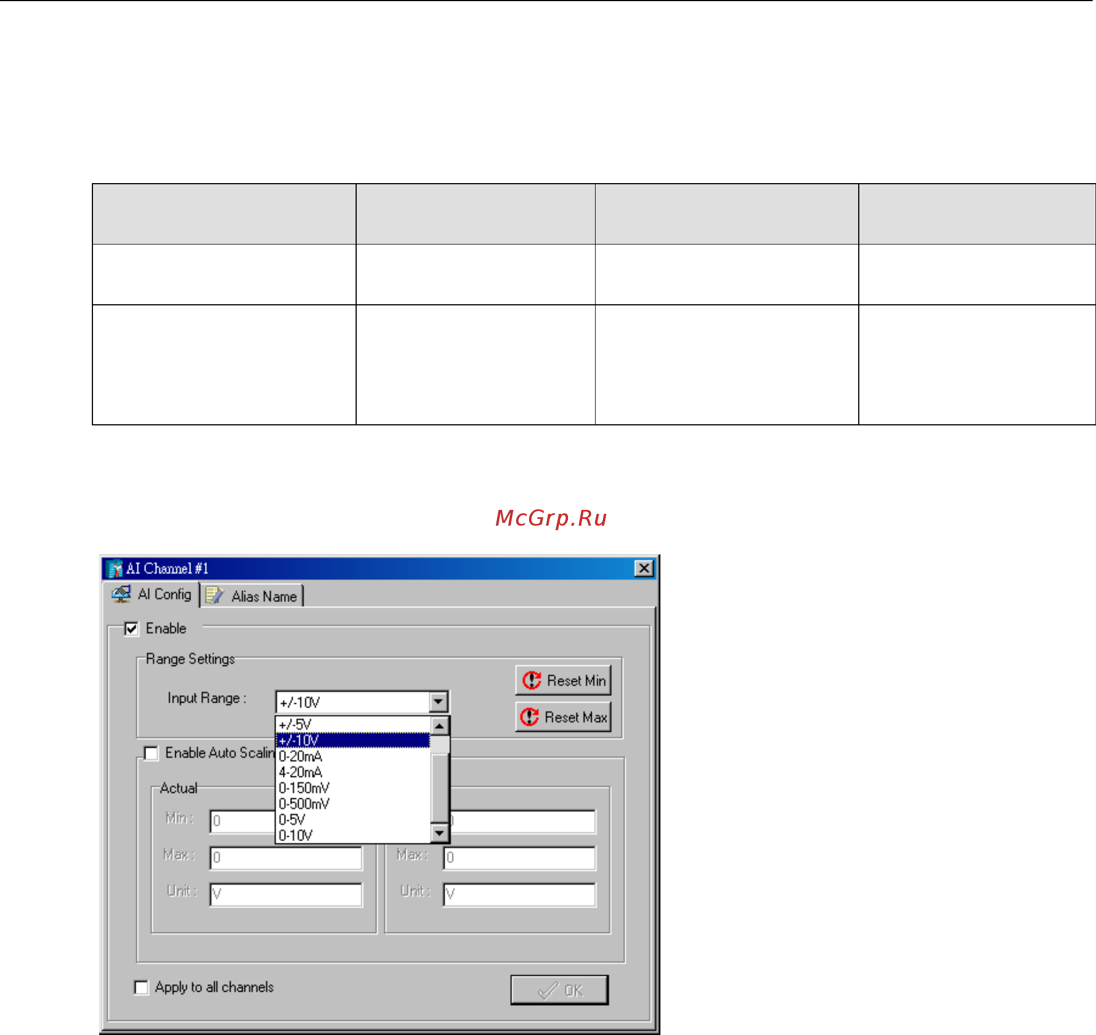The width and height of the screenshot is (1096, 1035).
Task: Close the AI Channel #1 dialog
Action: (x=644, y=568)
